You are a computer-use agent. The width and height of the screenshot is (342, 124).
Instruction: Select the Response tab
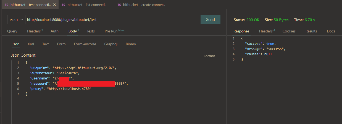pyautogui.click(x=241, y=31)
